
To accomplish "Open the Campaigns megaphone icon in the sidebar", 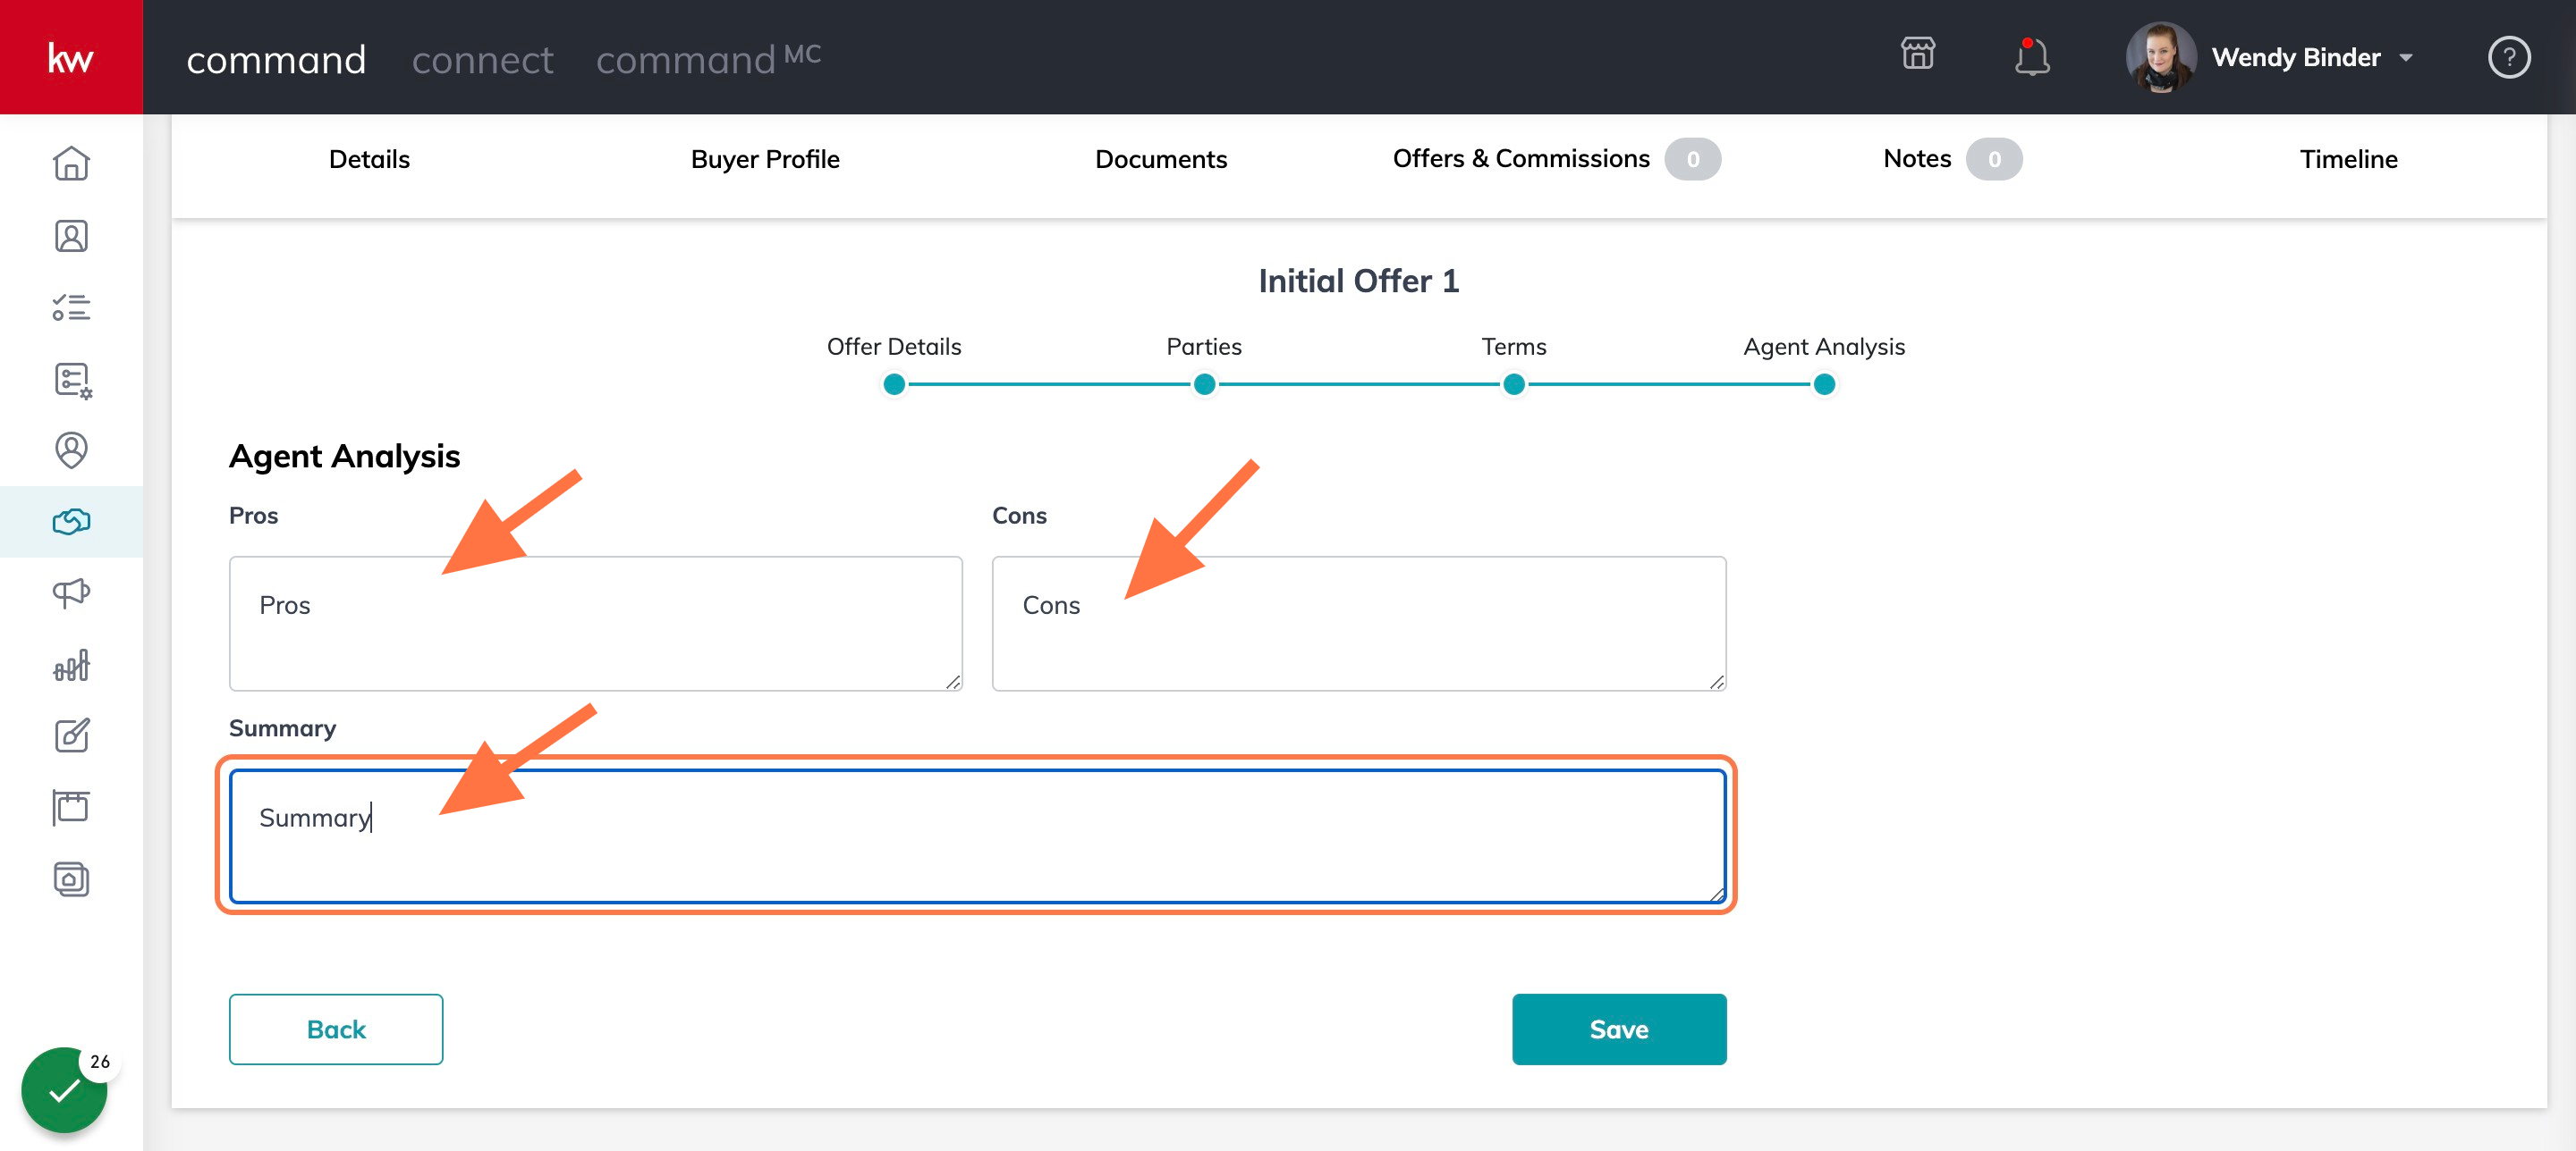I will click(x=71, y=592).
